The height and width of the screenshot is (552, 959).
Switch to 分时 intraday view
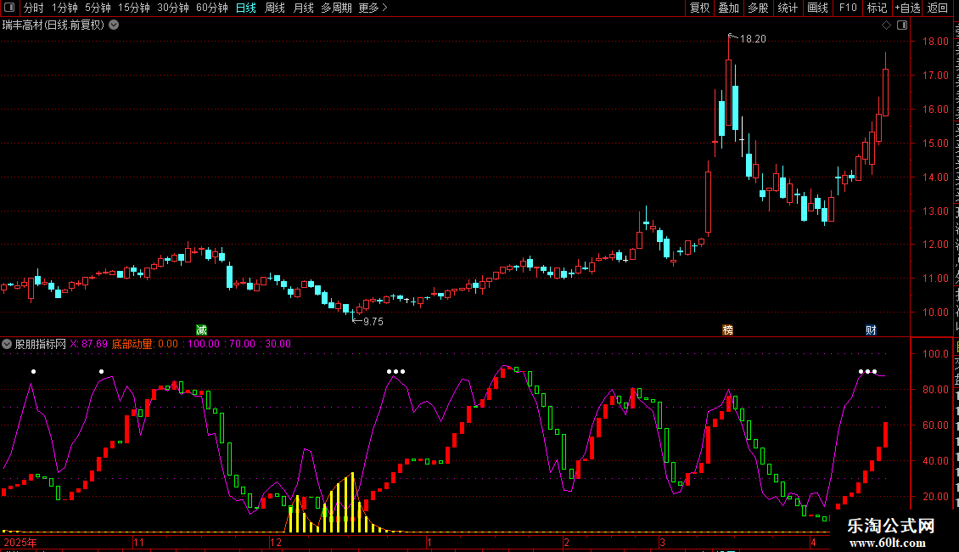[34, 8]
